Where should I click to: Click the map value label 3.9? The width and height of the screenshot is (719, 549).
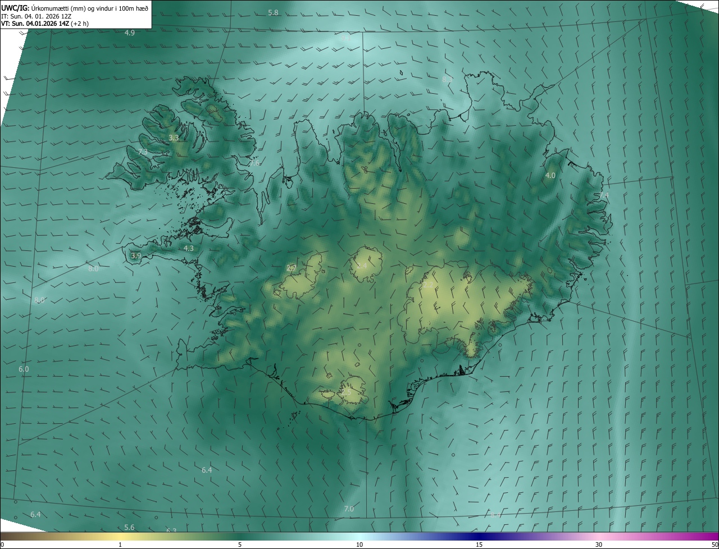pyautogui.click(x=136, y=255)
